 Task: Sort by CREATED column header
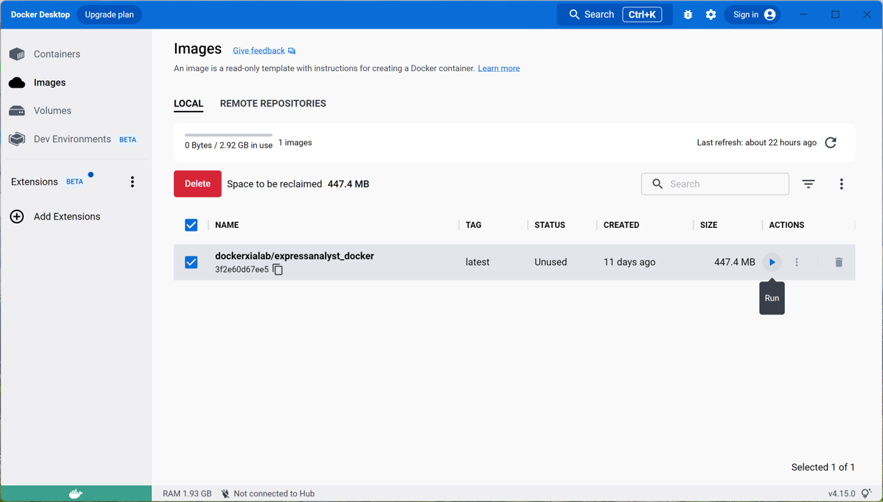pos(621,225)
